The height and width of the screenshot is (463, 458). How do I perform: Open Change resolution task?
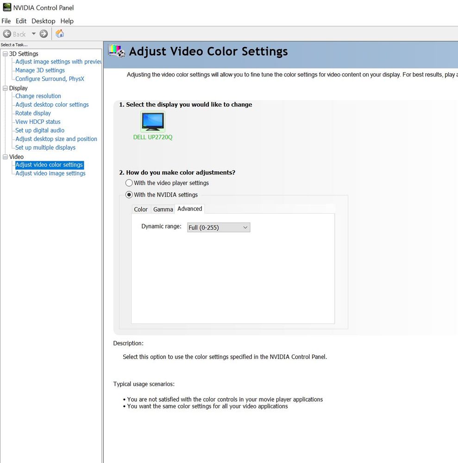[38, 96]
